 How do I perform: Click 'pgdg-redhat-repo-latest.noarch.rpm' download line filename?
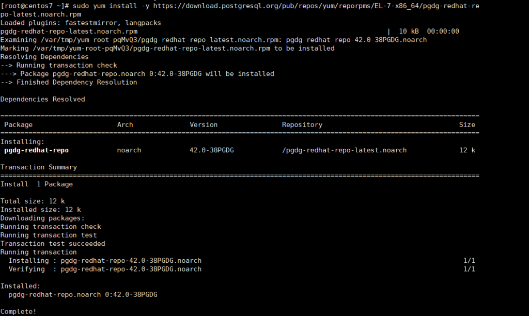69,31
